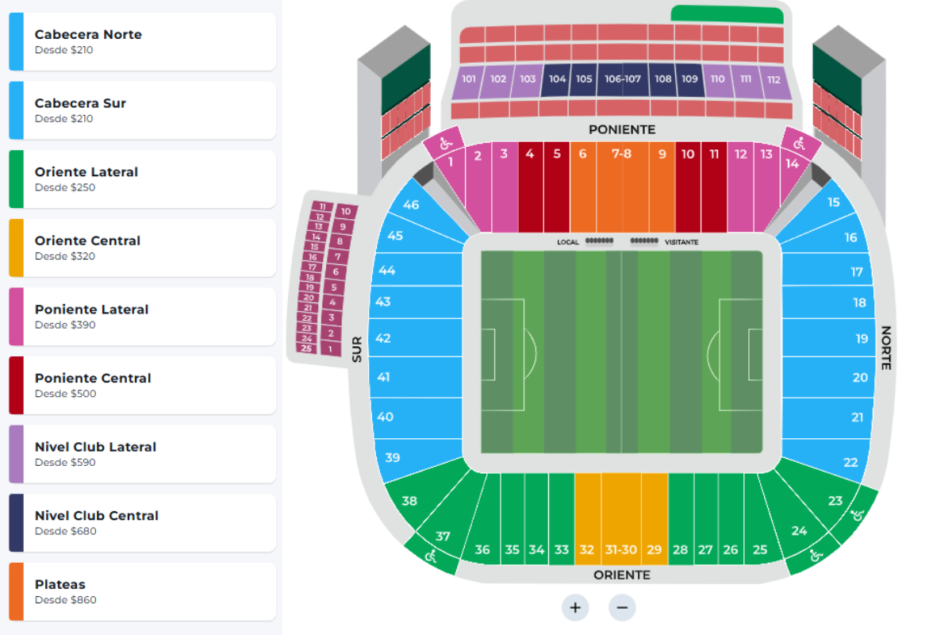
Task: Zoom out with the minus button
Action: pyautogui.click(x=622, y=608)
